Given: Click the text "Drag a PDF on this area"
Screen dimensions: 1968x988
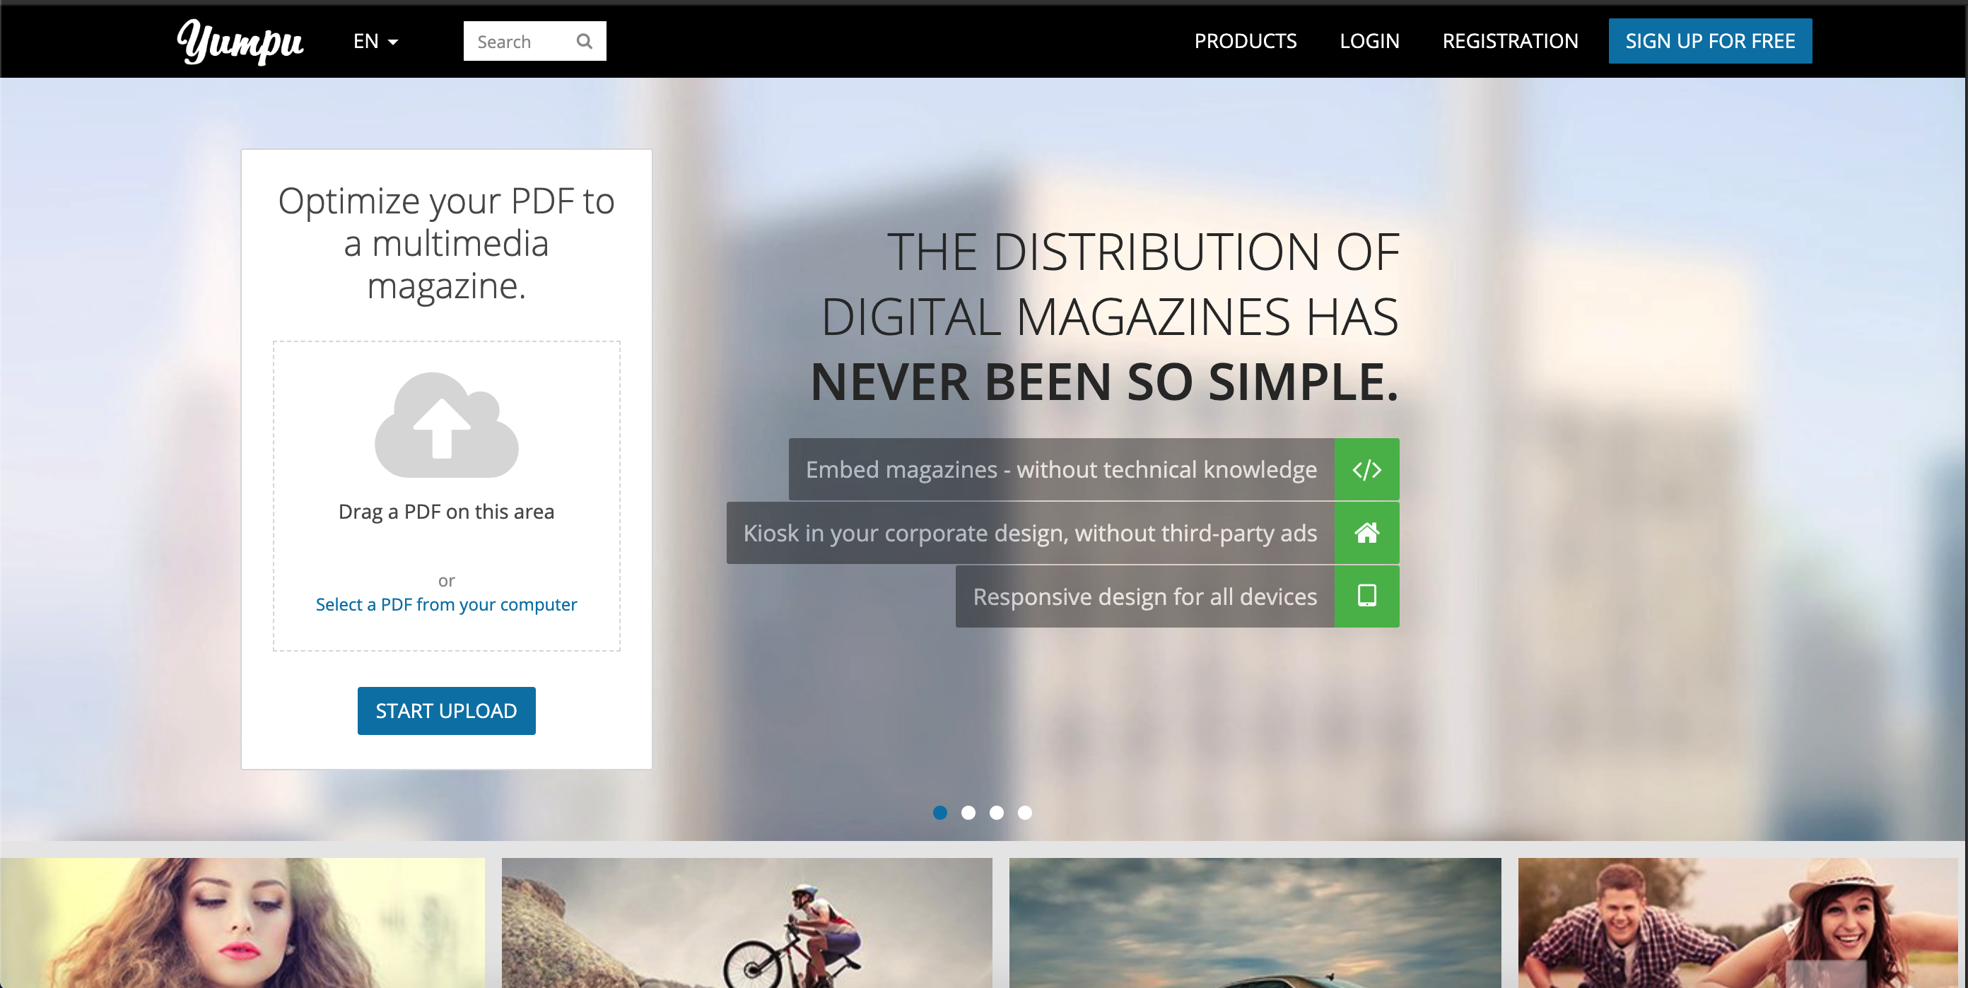Looking at the screenshot, I should (x=446, y=512).
